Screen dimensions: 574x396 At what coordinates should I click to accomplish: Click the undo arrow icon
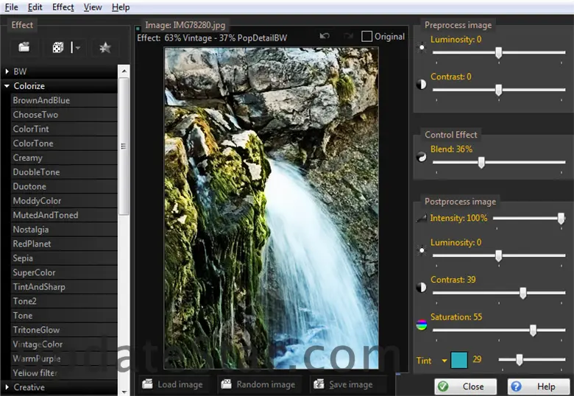(325, 36)
